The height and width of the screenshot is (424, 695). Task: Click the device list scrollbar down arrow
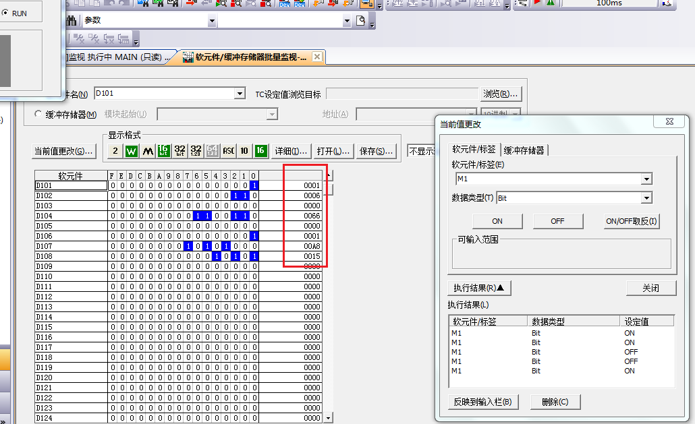[329, 418]
